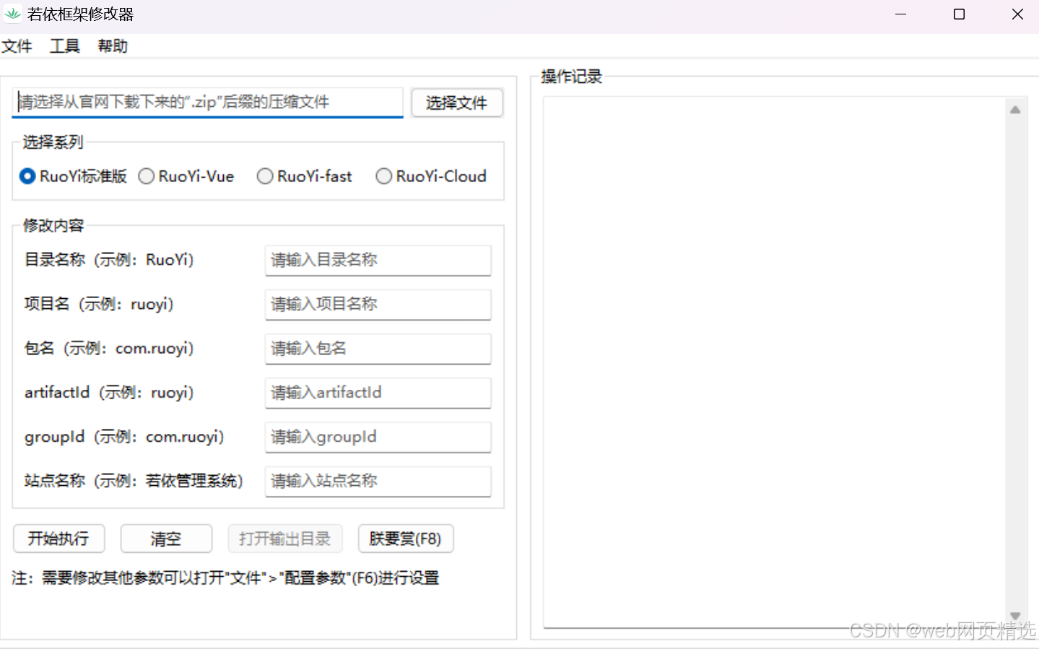Select the RuoYi-Vue radio button

186,176
